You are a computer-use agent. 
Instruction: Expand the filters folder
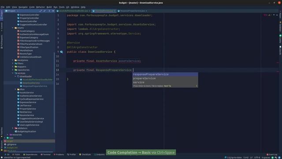click(13, 64)
